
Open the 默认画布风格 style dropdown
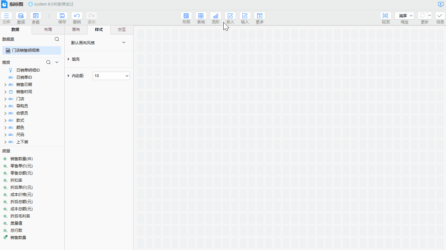[x=99, y=43]
